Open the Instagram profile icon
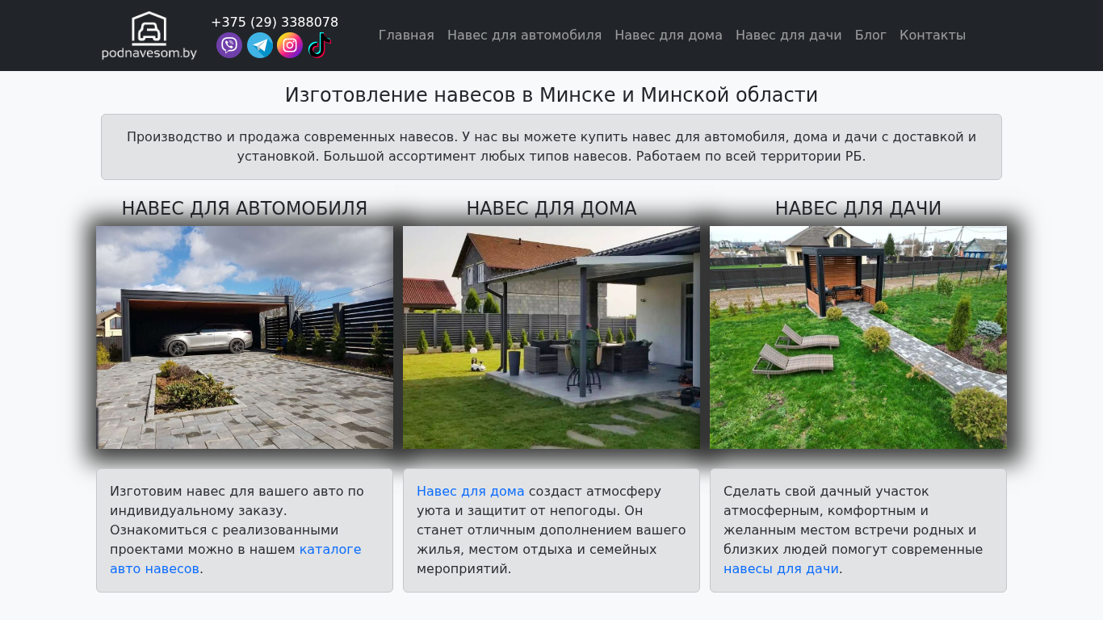 click(x=290, y=45)
